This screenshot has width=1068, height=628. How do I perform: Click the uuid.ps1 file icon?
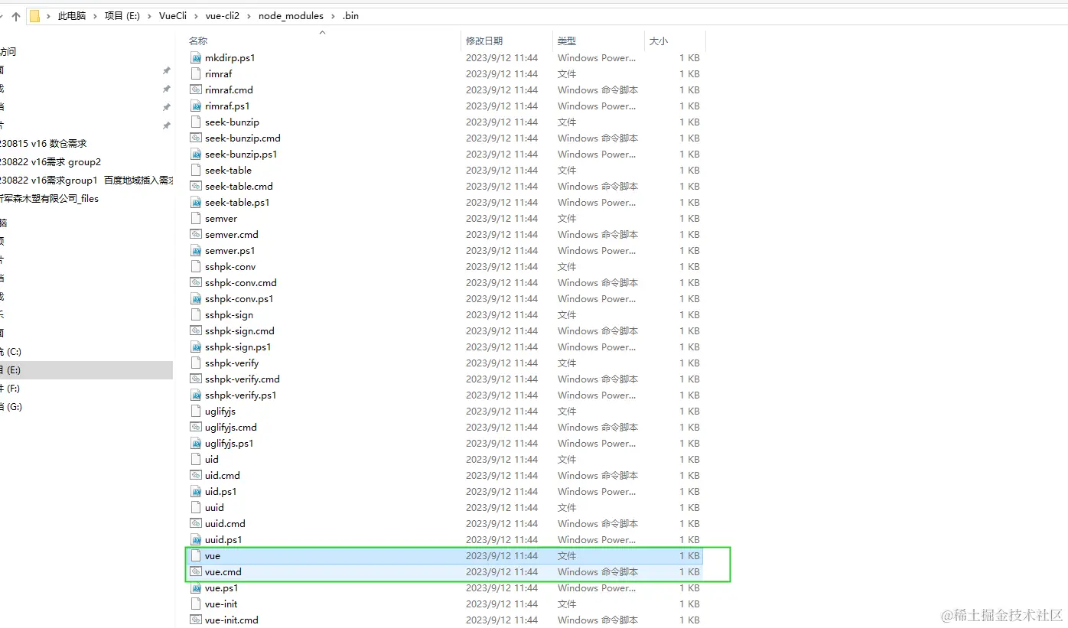click(x=196, y=539)
